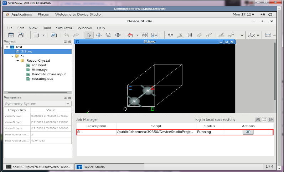Open the Build menu
This screenshot has width=284, height=172.
[47, 28]
